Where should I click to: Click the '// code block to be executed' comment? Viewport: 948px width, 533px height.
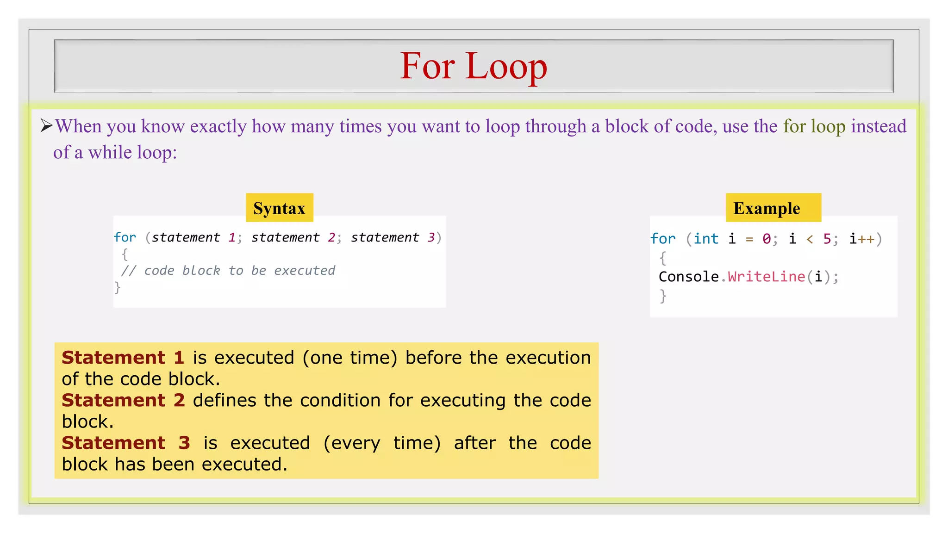click(228, 271)
